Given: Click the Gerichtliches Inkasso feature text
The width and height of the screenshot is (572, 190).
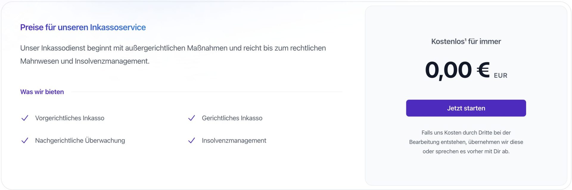Looking at the screenshot, I should [232, 118].
